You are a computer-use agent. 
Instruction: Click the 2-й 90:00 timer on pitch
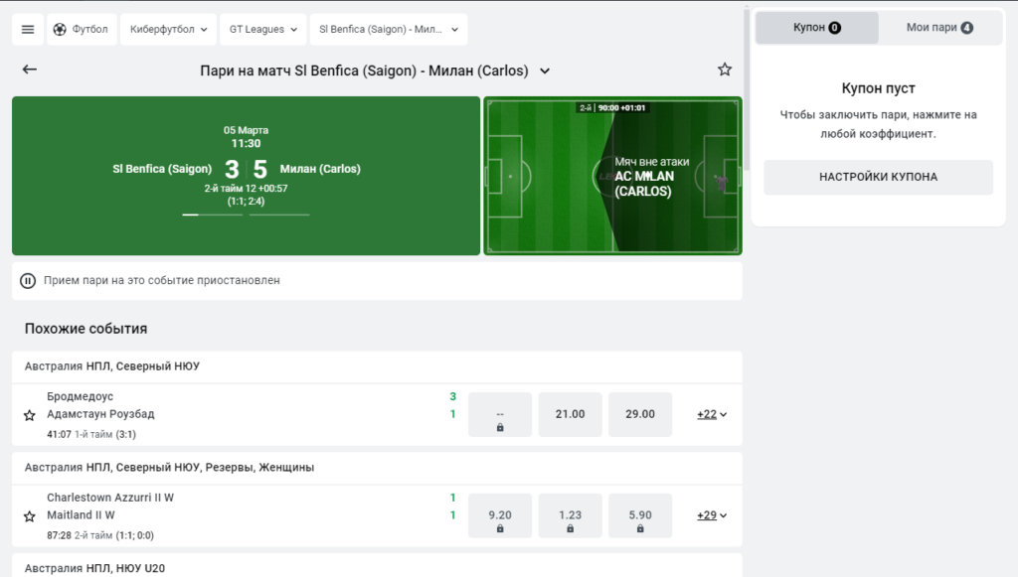click(x=612, y=107)
